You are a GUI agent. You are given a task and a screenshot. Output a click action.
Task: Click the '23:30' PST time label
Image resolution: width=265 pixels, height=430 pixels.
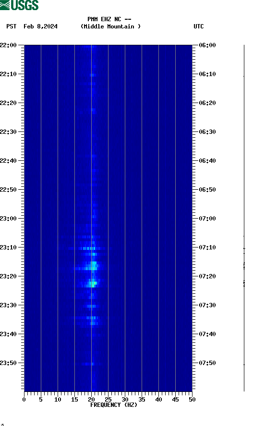[x=8, y=305]
